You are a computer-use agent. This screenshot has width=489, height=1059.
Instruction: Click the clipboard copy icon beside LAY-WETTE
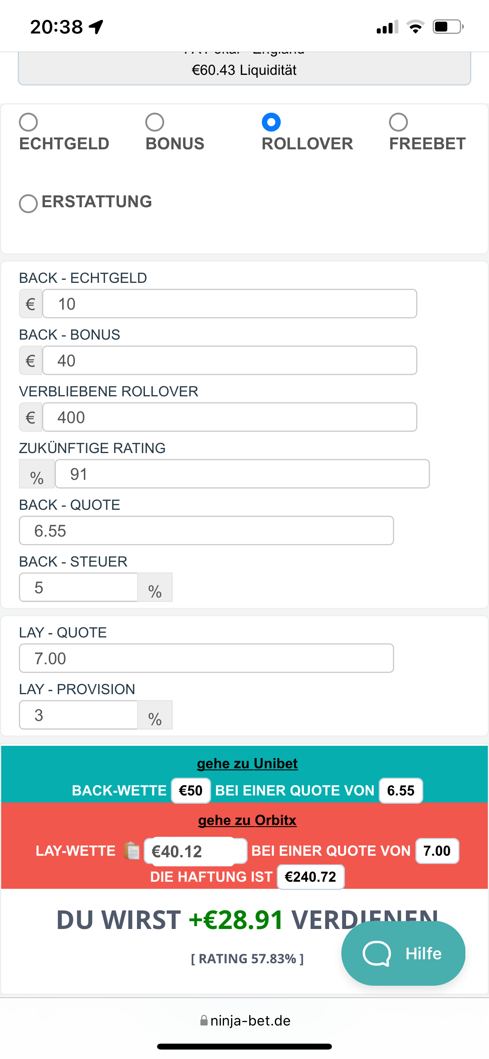point(132,851)
